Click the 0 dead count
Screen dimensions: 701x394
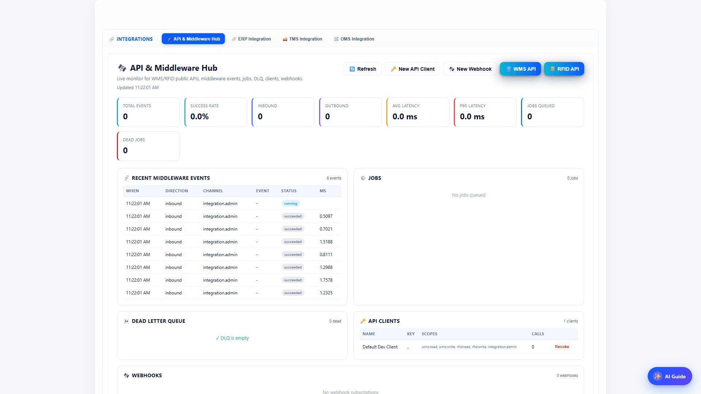335,321
